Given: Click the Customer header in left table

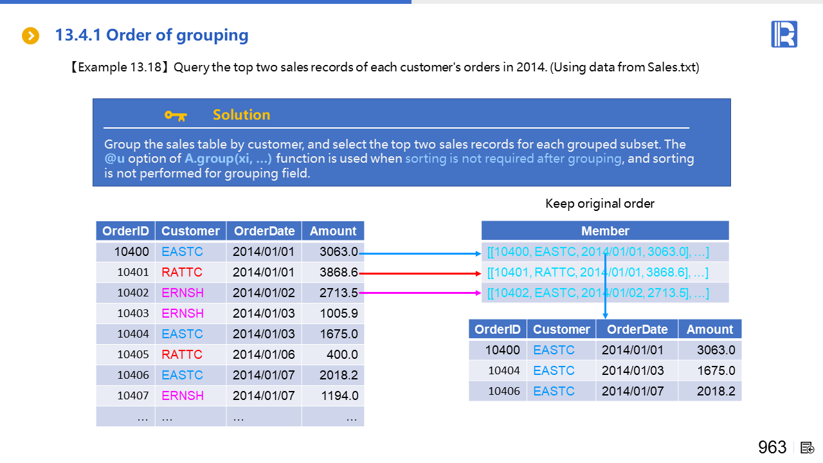Looking at the screenshot, I should point(190,231).
